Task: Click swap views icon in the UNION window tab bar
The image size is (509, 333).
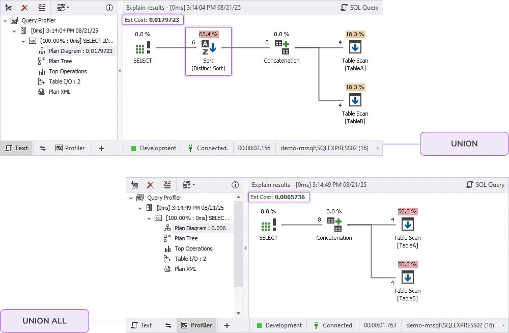Action: (43, 148)
